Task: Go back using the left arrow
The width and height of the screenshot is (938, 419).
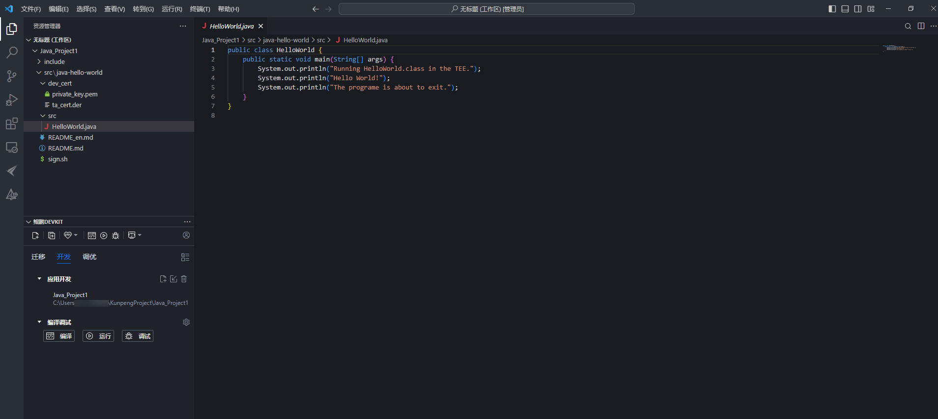Action: pyautogui.click(x=316, y=9)
